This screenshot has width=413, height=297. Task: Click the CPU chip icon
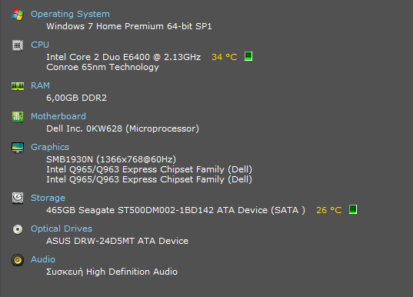click(x=18, y=45)
